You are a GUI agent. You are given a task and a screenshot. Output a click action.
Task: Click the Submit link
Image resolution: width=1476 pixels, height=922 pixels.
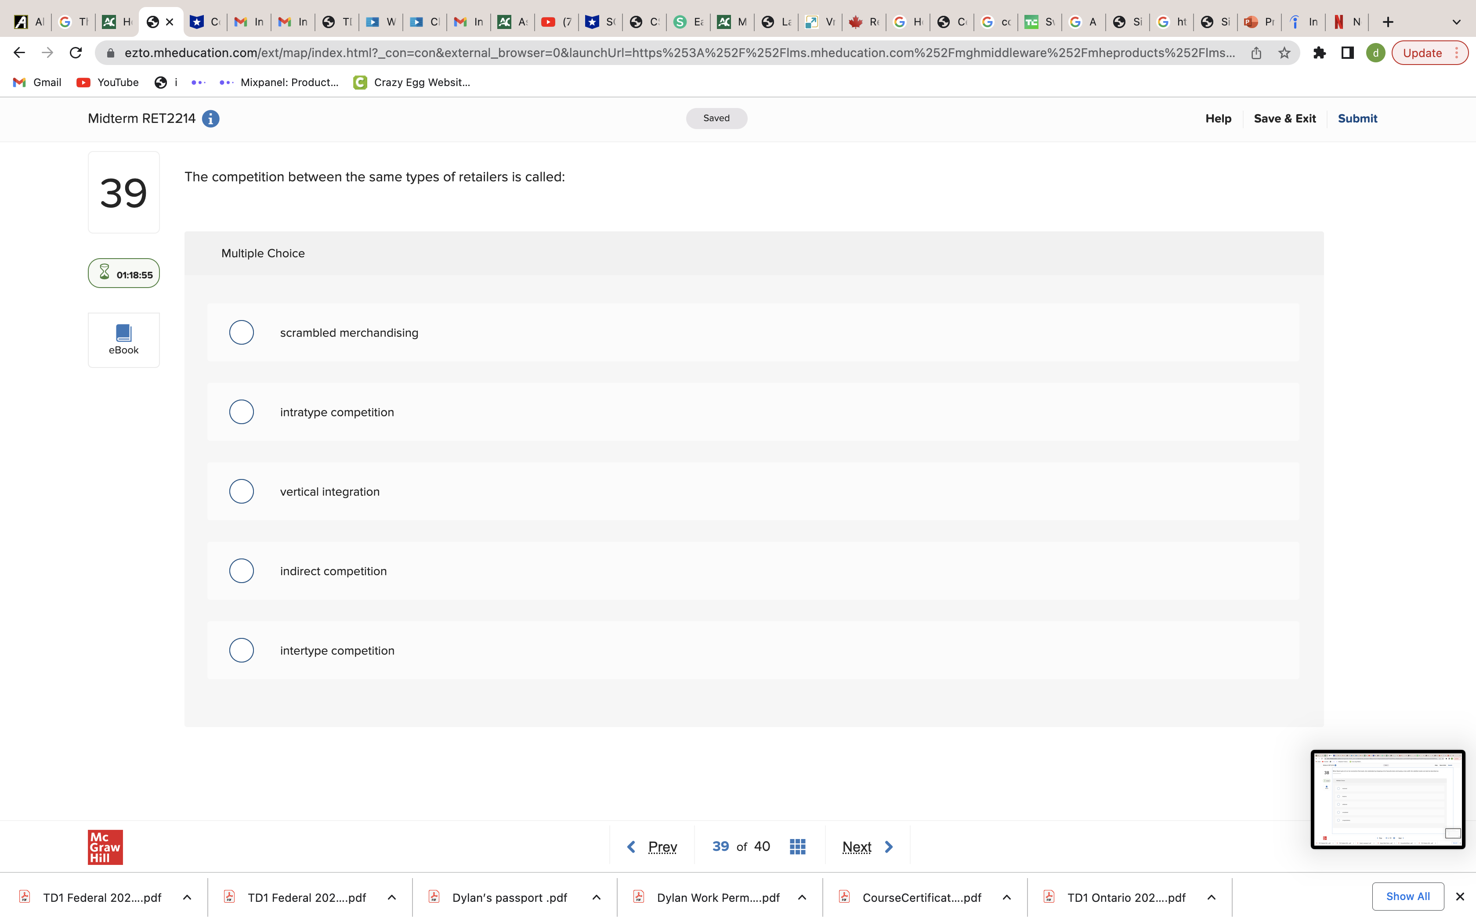(1357, 118)
